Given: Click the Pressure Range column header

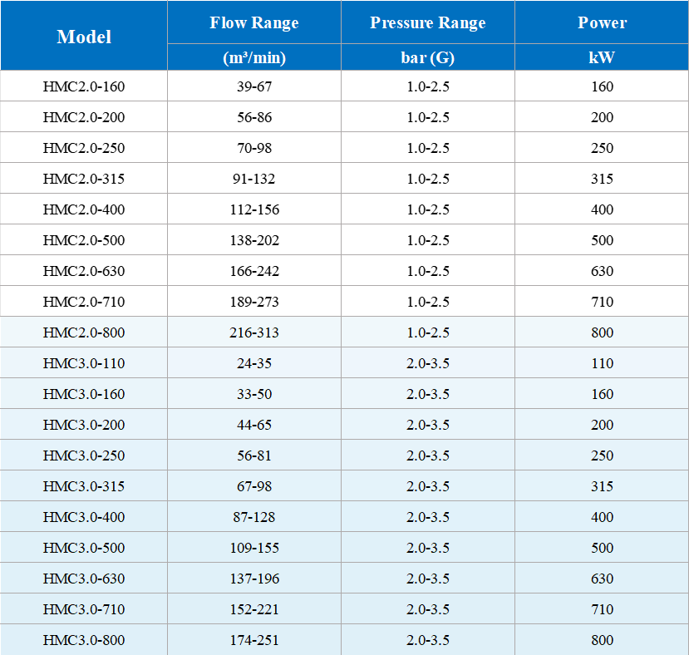Looking at the screenshot, I should (x=428, y=22).
